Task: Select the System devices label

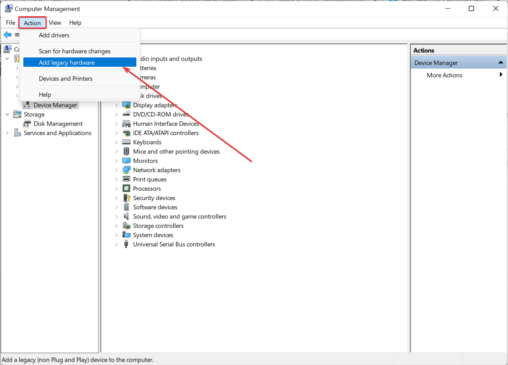Action: pyautogui.click(x=153, y=235)
